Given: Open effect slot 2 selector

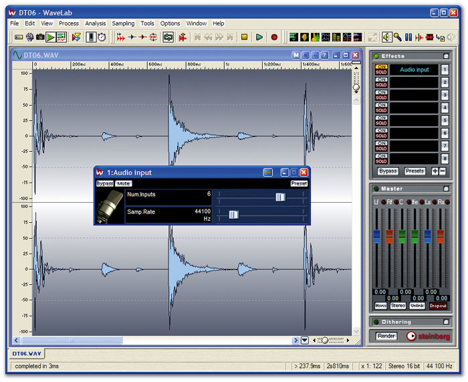Looking at the screenshot, I should pyautogui.click(x=414, y=82).
